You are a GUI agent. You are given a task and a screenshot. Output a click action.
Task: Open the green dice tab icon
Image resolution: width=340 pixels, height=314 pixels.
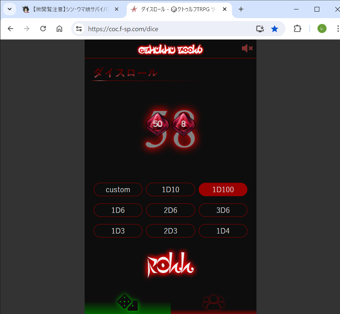coord(127,302)
